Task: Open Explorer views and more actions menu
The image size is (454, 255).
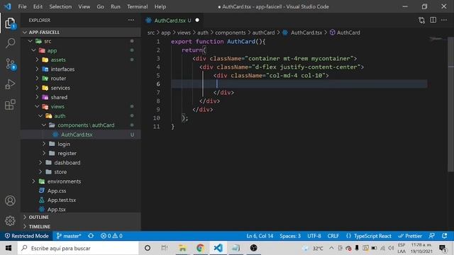Action: tap(131, 20)
